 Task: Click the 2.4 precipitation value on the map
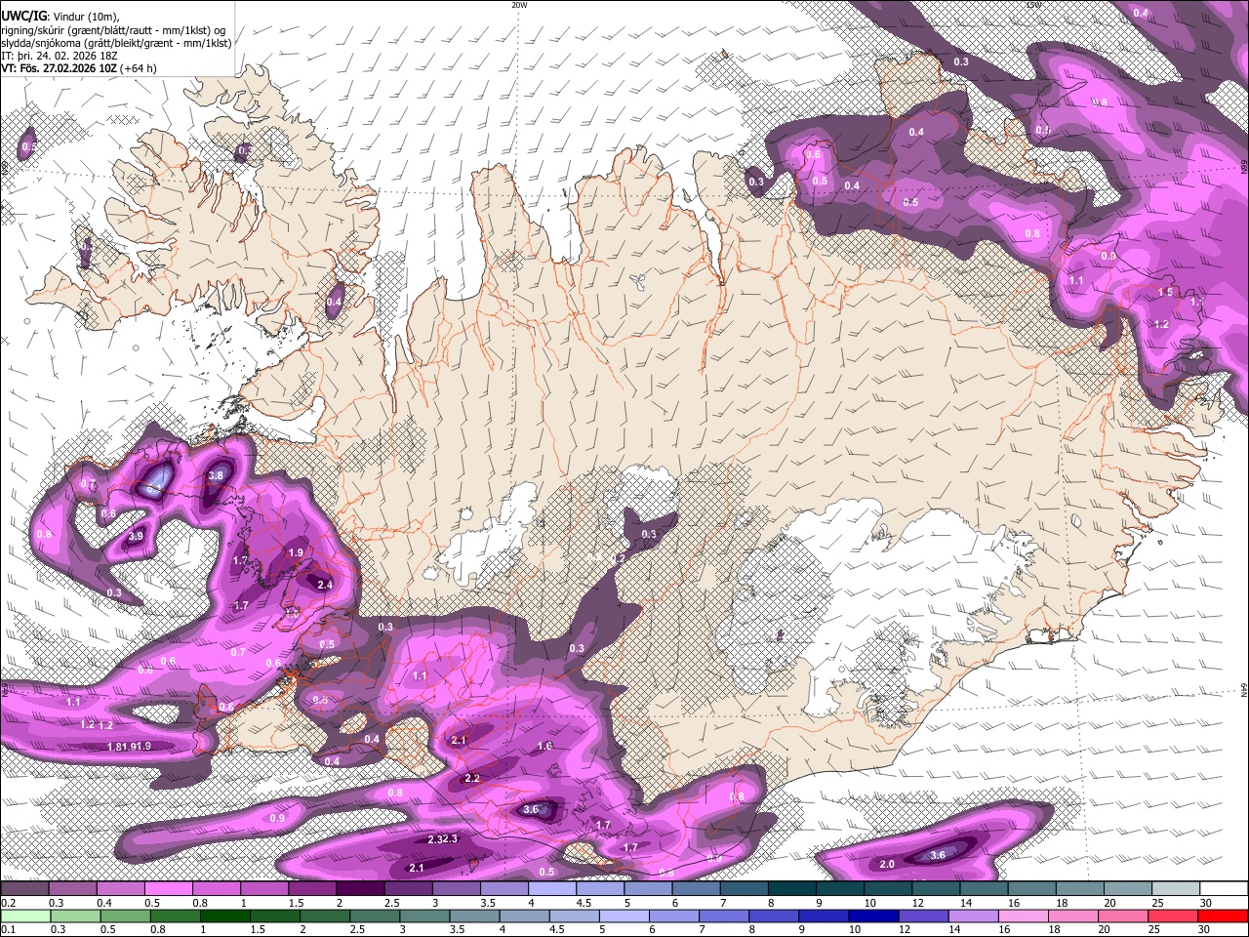click(x=325, y=585)
